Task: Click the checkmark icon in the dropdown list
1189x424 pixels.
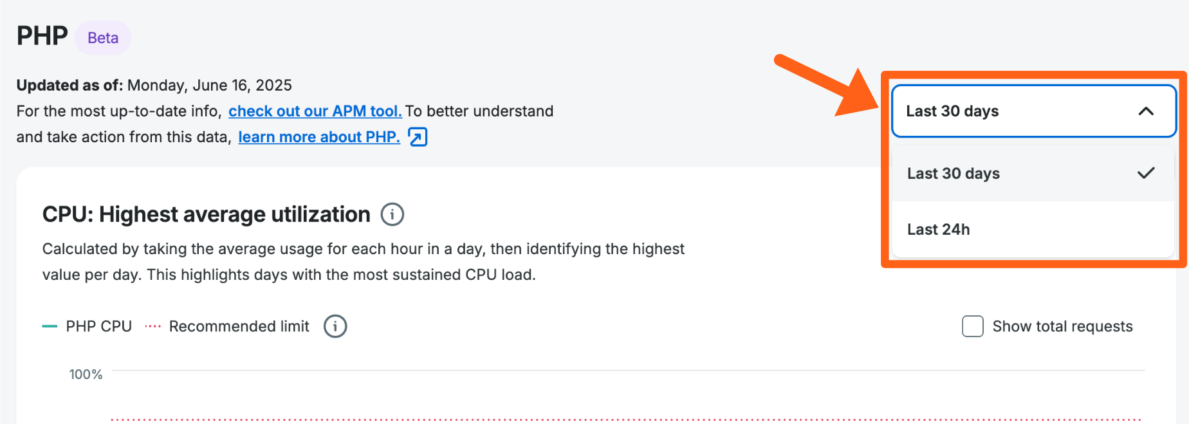Action: coord(1146,173)
